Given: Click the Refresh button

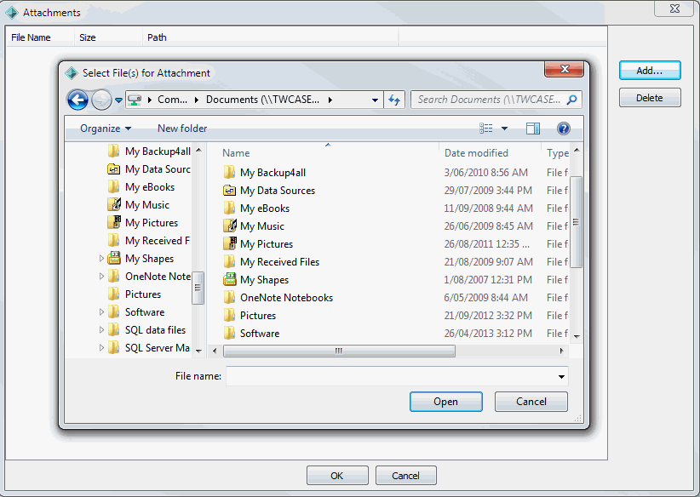Looking at the screenshot, I should tap(394, 100).
